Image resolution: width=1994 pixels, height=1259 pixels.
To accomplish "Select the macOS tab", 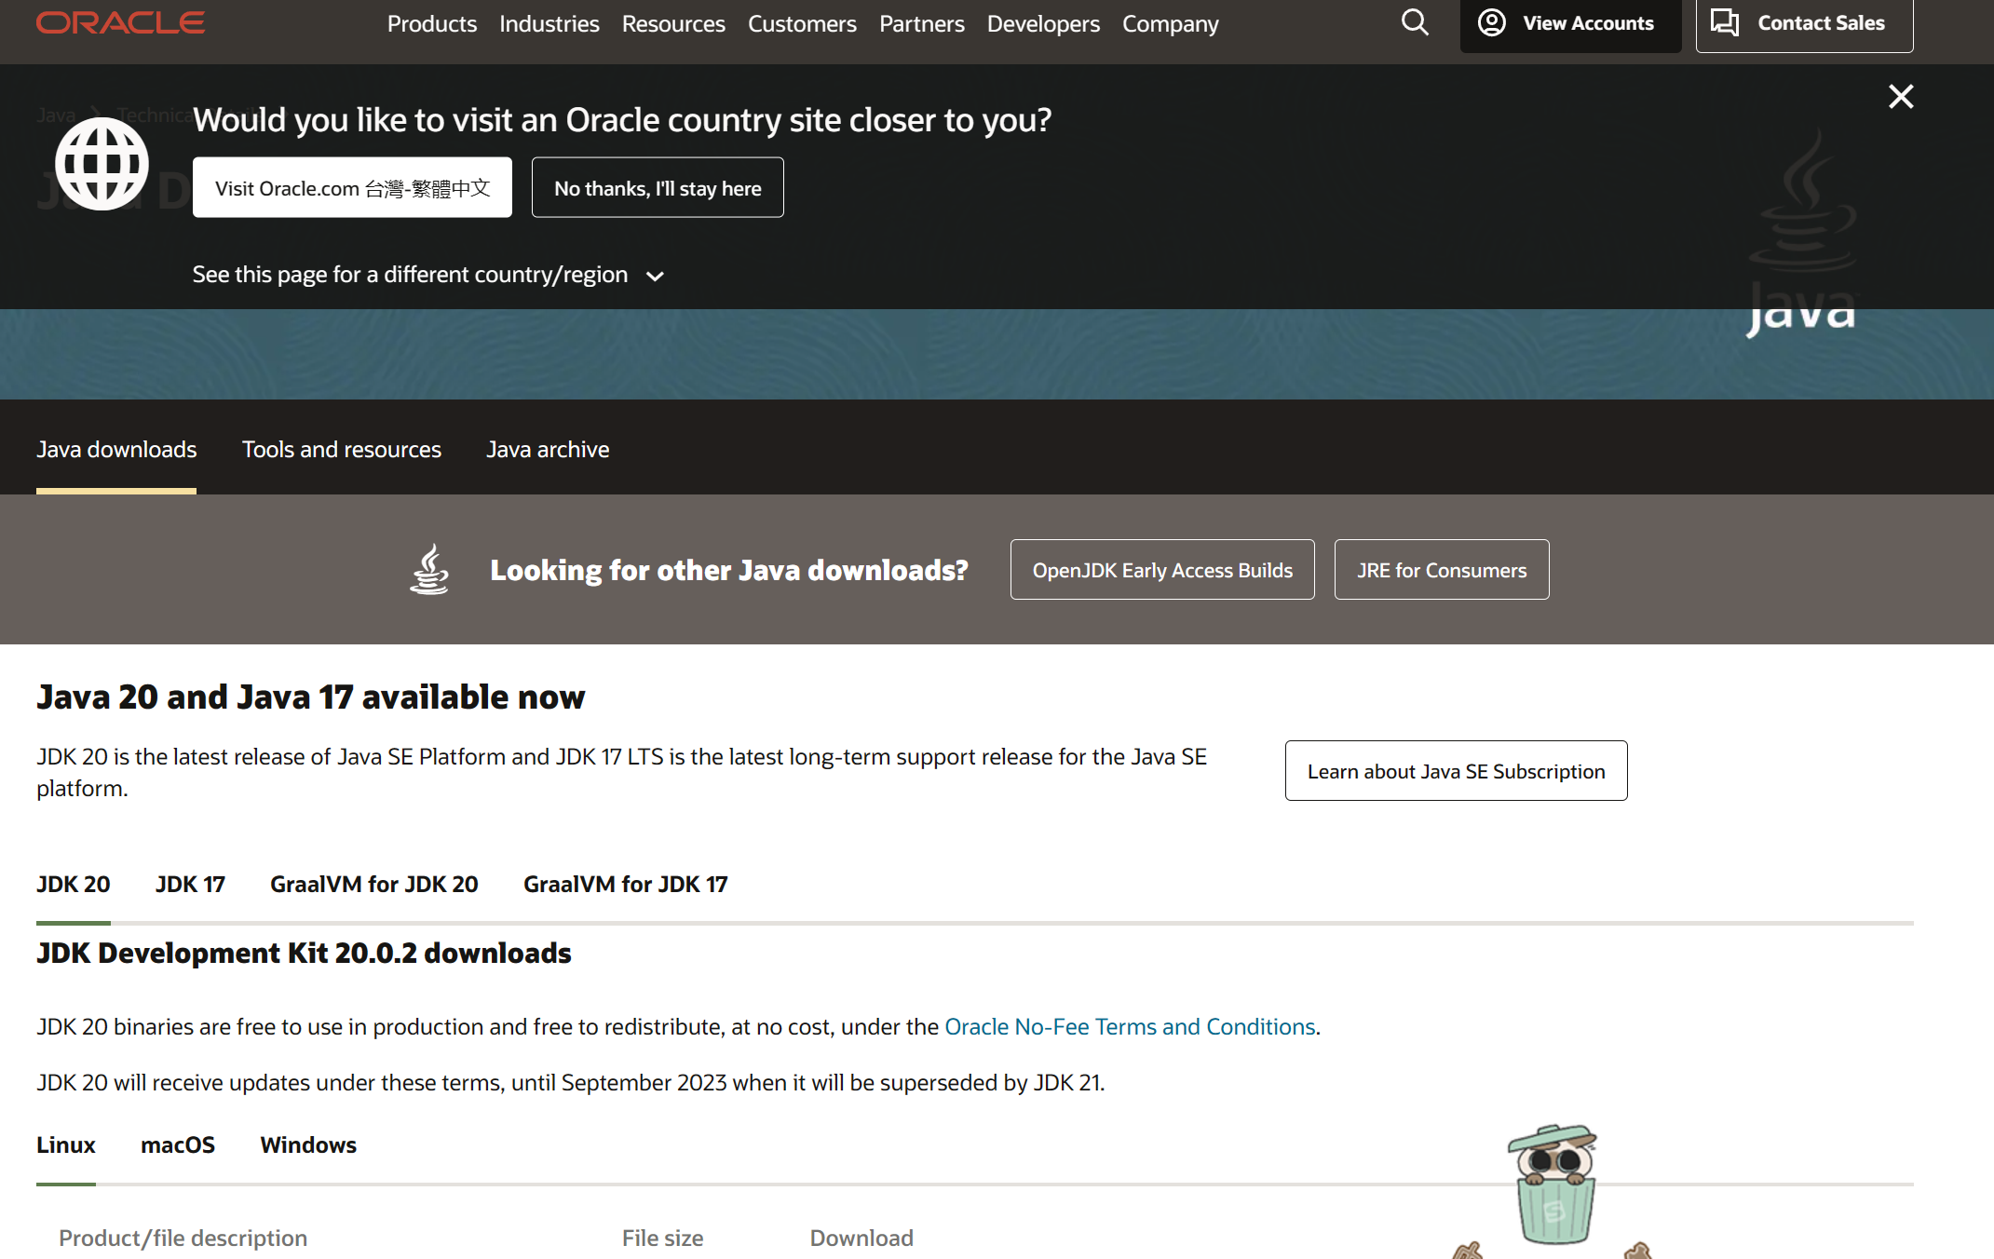I will (177, 1144).
